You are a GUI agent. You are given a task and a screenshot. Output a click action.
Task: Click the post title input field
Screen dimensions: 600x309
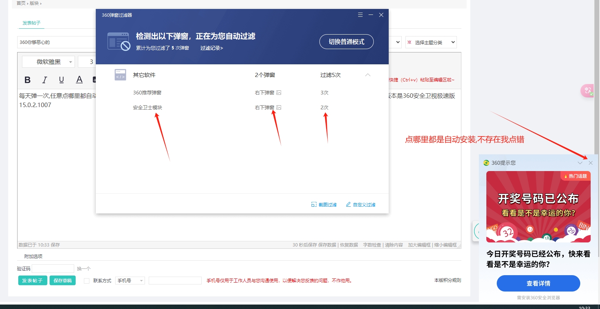(56, 42)
